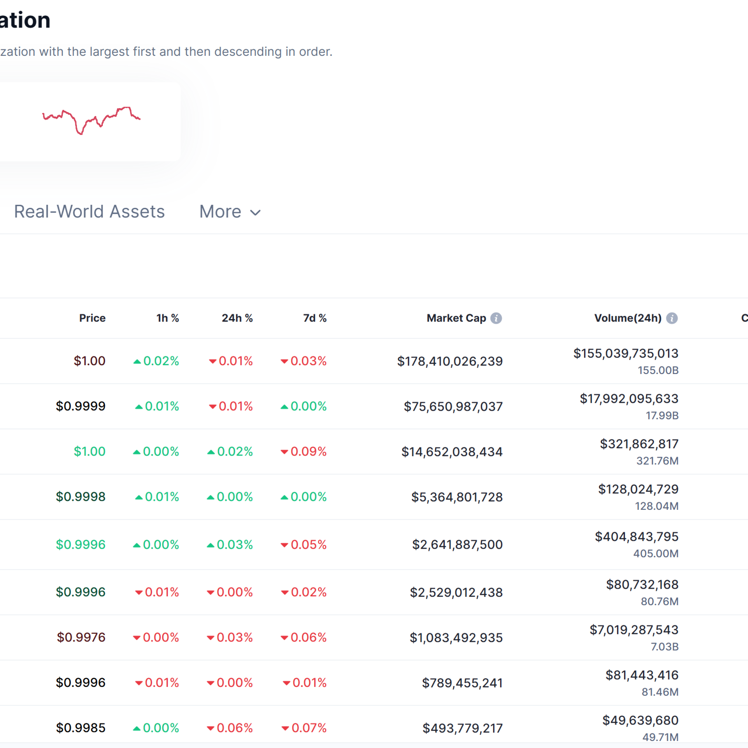Open the row with $75,650,987,037 market cap
This screenshot has width=748, height=748.
[453, 406]
